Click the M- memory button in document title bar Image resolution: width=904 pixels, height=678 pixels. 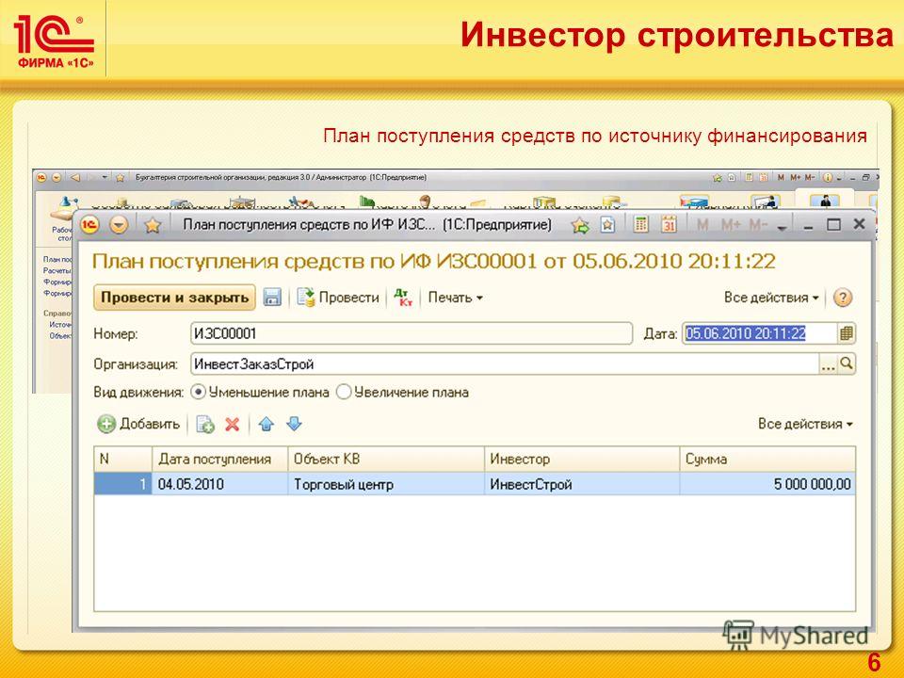coord(758,224)
